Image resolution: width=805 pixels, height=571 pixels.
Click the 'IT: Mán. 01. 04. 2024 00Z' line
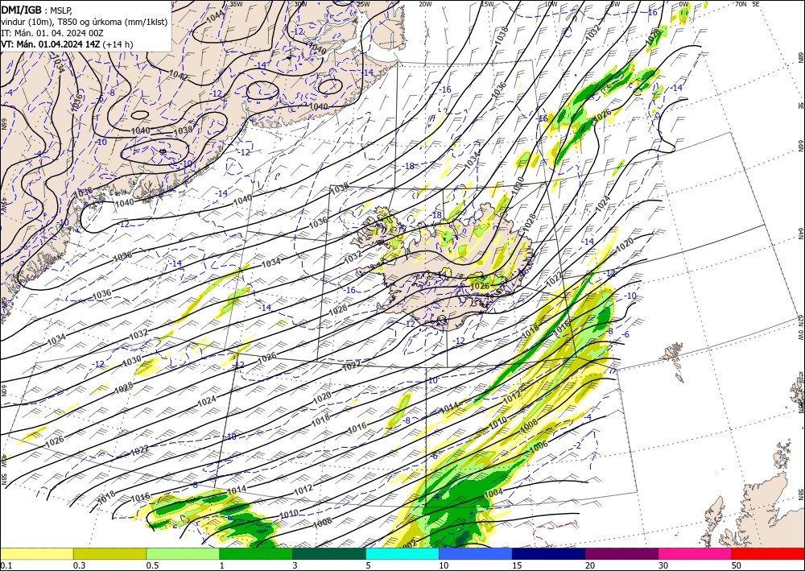point(52,32)
